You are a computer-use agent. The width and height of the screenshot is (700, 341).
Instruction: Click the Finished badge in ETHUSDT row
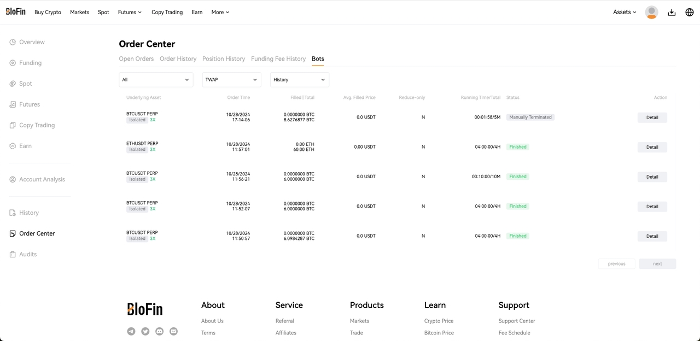(518, 147)
